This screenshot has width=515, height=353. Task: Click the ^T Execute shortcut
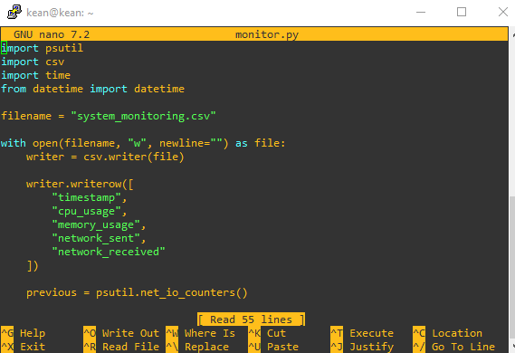[x=362, y=333]
